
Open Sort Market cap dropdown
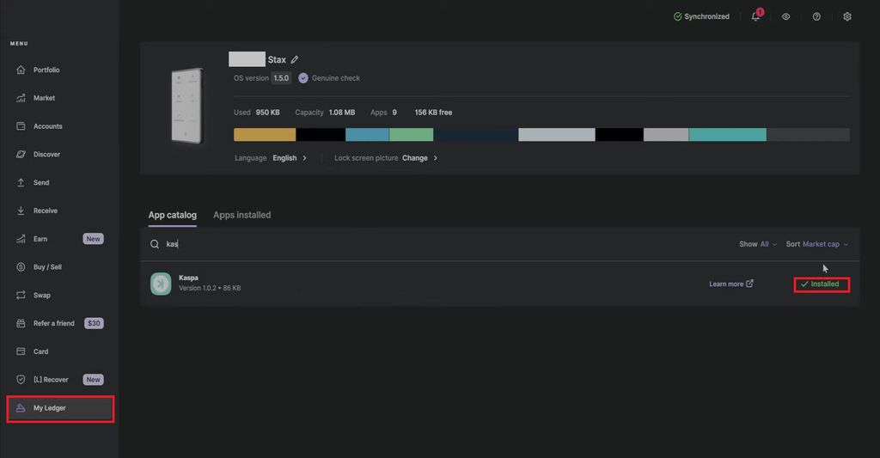point(817,244)
